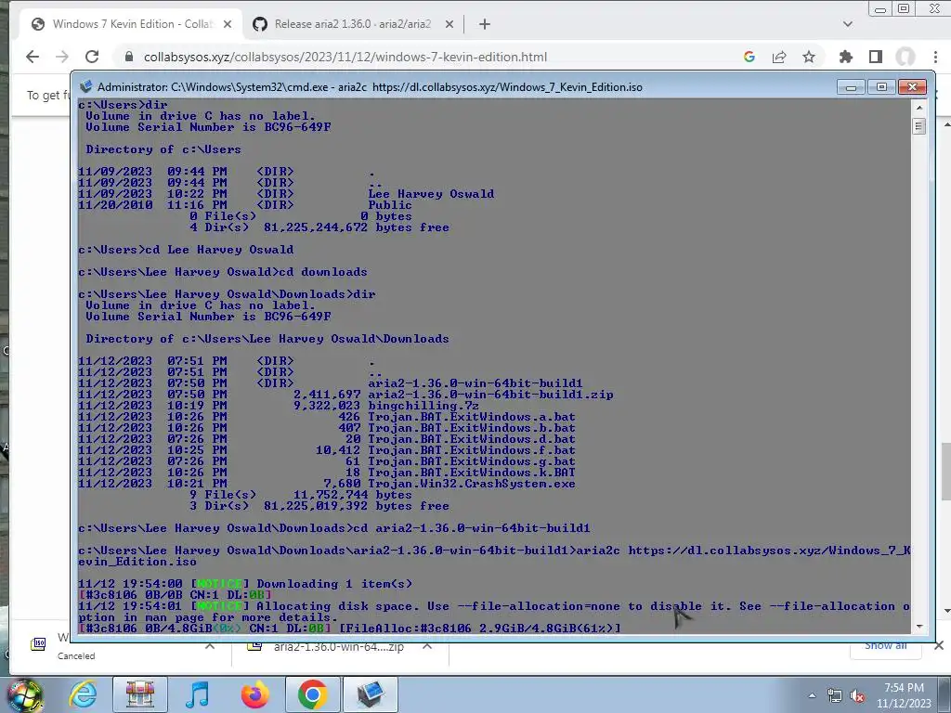This screenshot has width=951, height=713.
Task: Open Chrome three-dot menu
Action: 935,57
